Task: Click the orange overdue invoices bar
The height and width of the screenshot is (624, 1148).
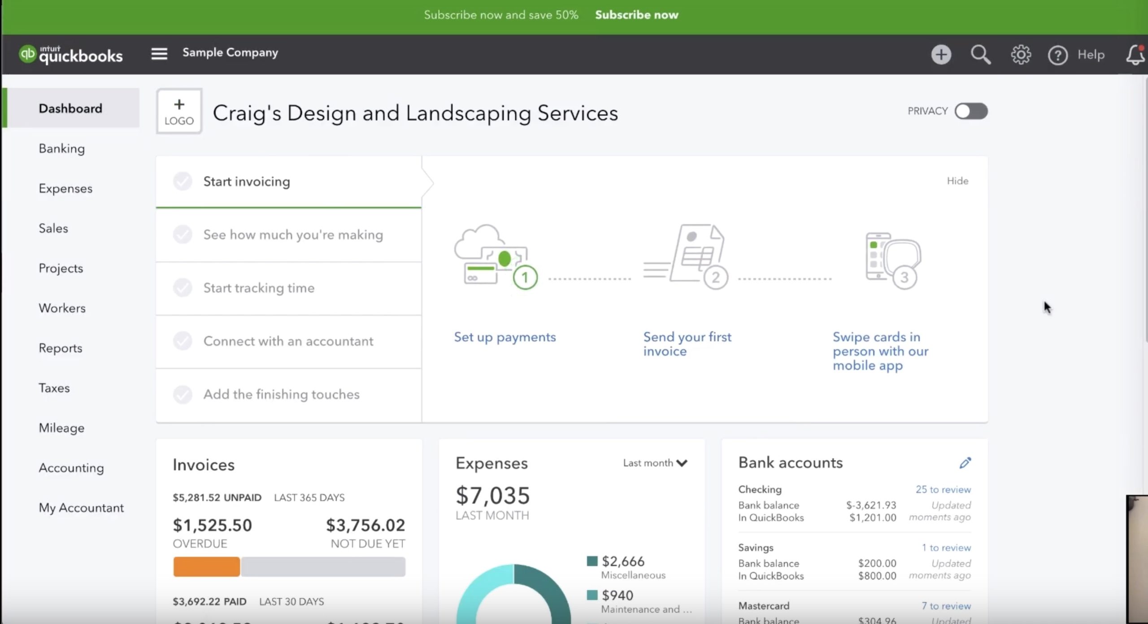Action: click(x=207, y=567)
